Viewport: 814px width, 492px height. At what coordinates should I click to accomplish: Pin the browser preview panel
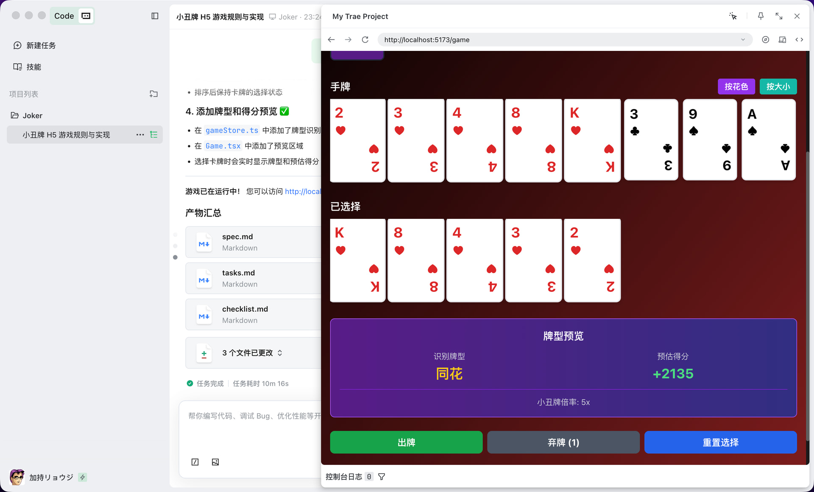[761, 16]
